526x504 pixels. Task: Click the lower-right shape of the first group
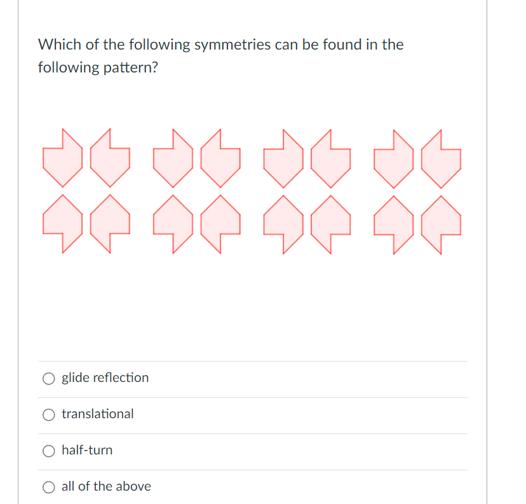110,224
